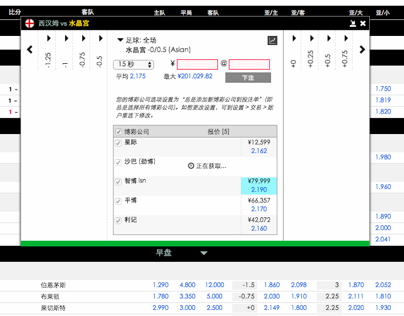The width and height of the screenshot is (404, 316).
Task: Open the 15 秒 duration dropdown
Action: point(134,64)
